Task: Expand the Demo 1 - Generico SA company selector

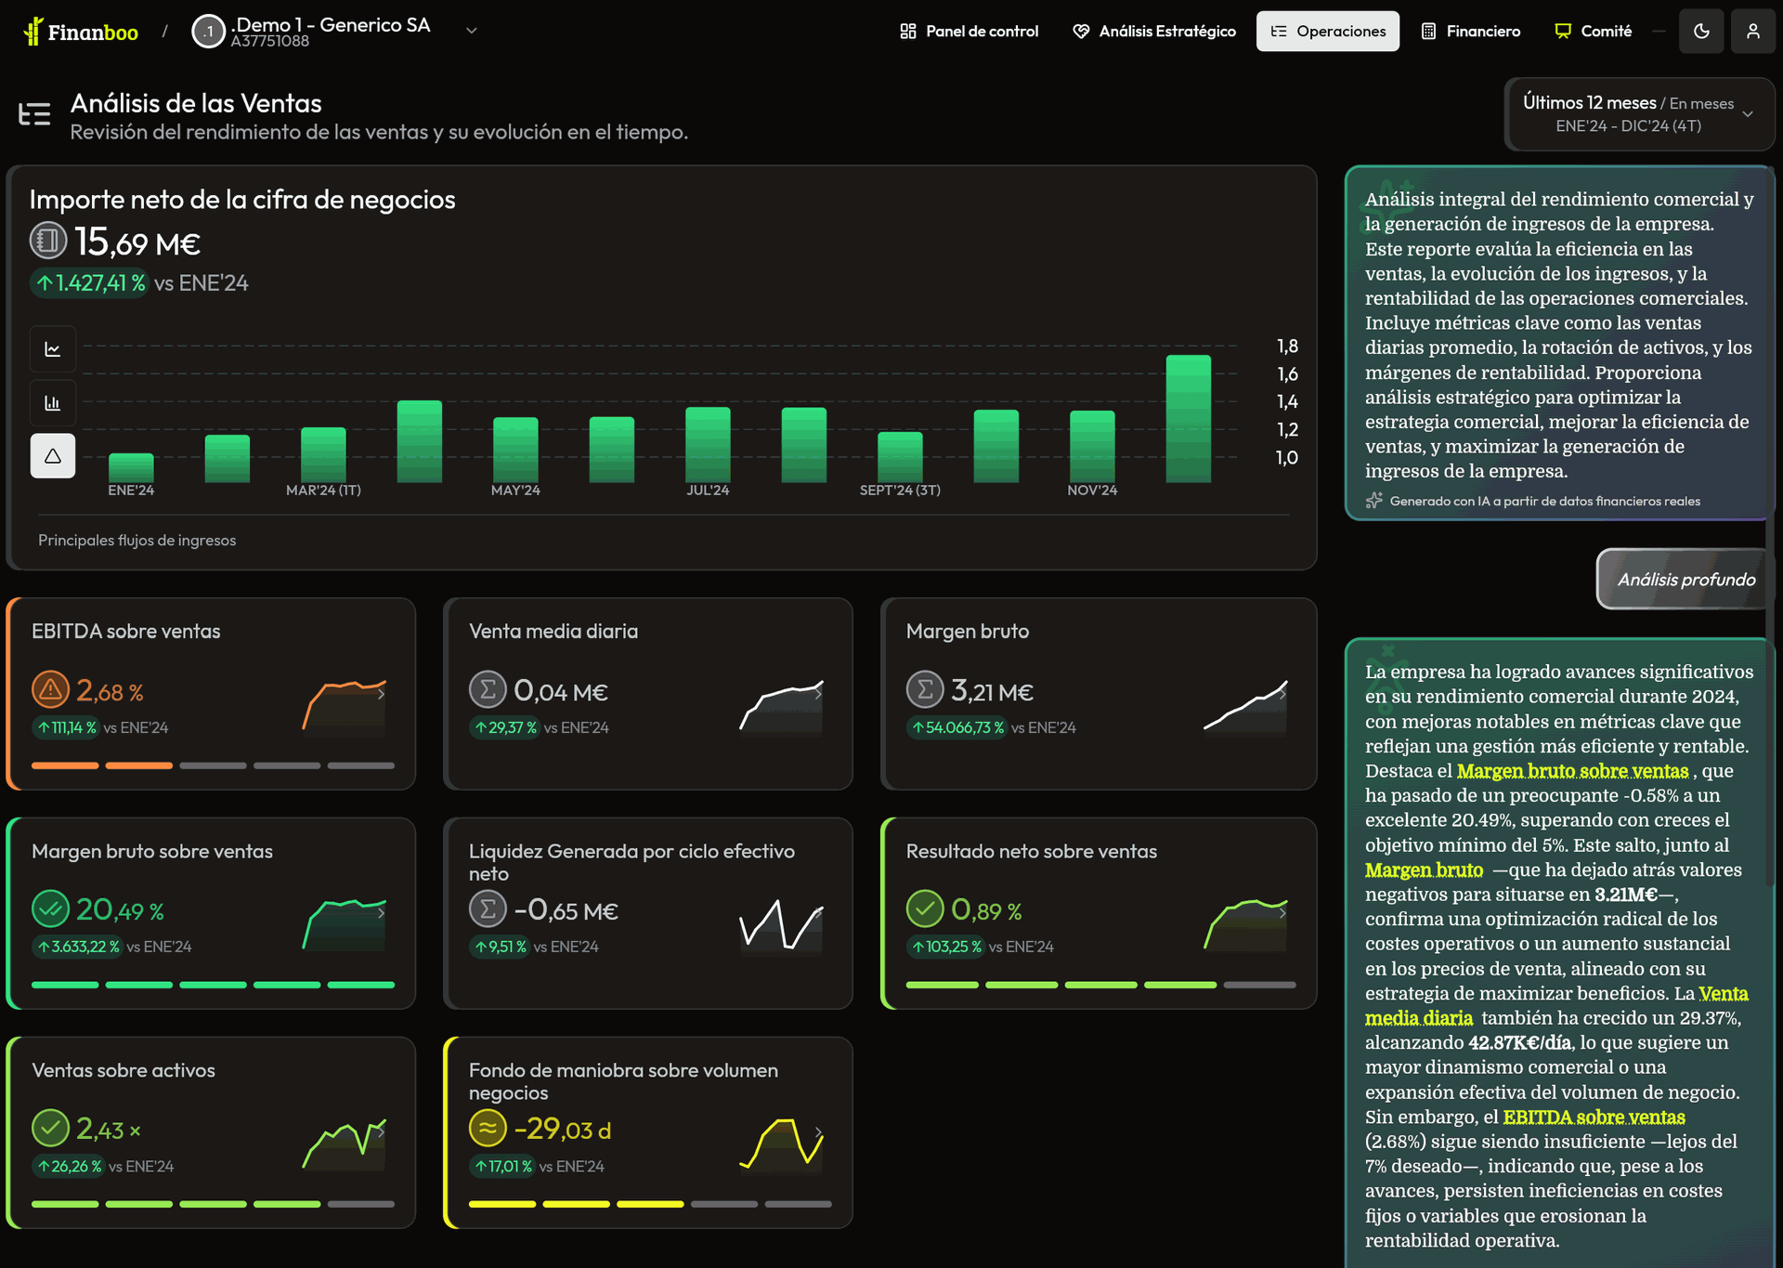Action: pyautogui.click(x=471, y=31)
